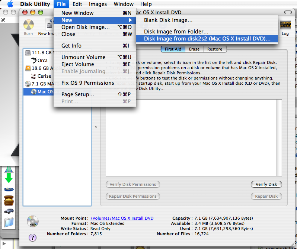Click the Verify Disk button
The width and height of the screenshot is (297, 249).
266,184
